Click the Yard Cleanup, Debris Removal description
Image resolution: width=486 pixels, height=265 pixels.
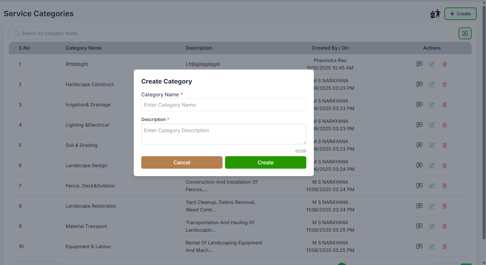pyautogui.click(x=221, y=206)
